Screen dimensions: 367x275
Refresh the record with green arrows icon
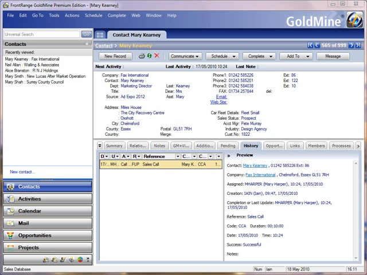coord(149,56)
